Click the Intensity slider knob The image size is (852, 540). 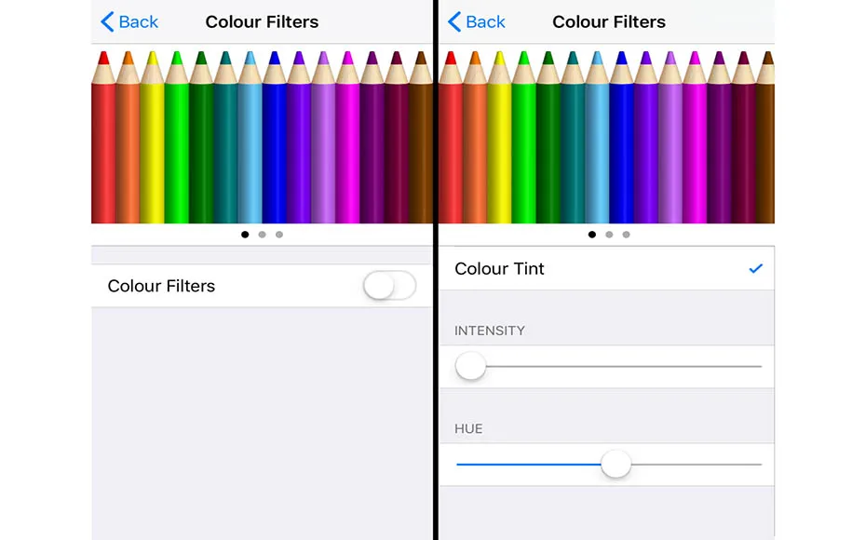point(470,366)
